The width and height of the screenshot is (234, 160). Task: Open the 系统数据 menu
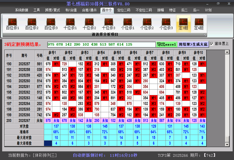22,10
